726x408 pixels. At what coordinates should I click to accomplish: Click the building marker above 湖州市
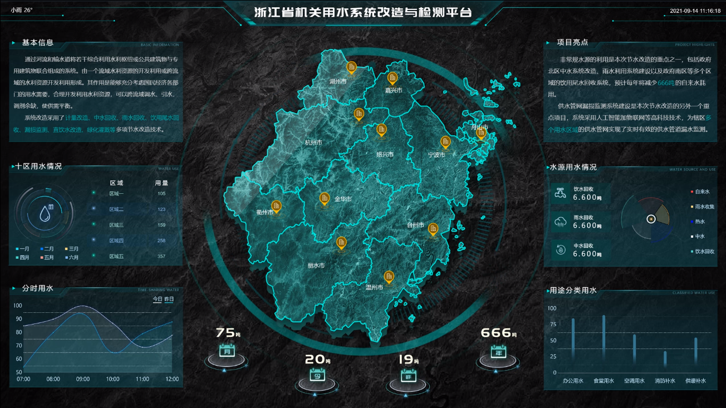click(351, 68)
